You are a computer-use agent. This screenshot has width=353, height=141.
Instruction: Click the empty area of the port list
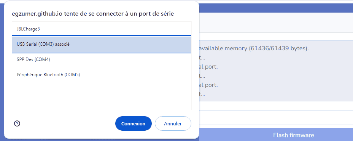102,96
